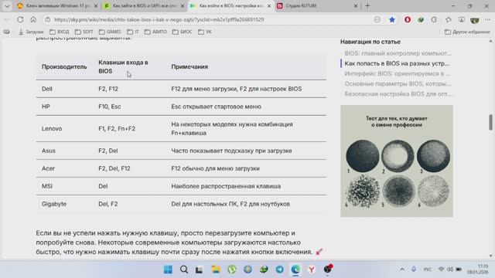The image size is (495, 278).
Task: Open the career change test banner
Action: coord(397,161)
